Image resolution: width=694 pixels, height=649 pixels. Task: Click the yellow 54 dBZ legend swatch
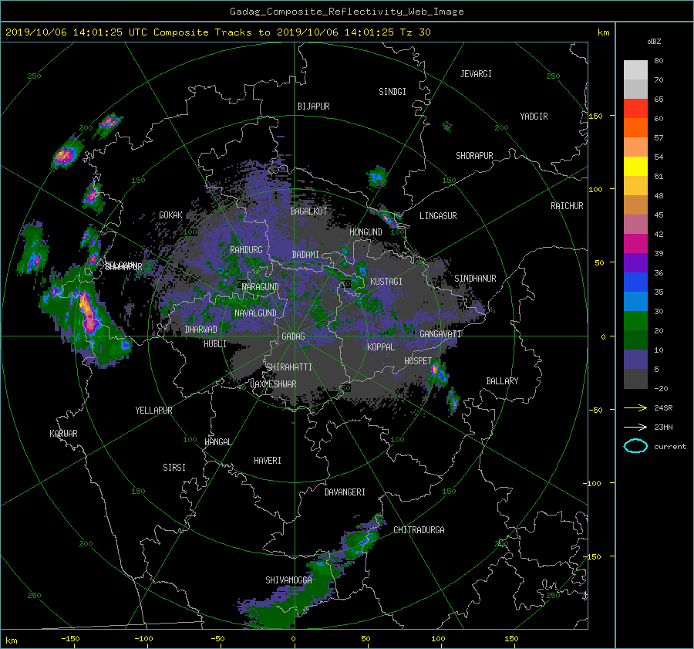coord(635,167)
